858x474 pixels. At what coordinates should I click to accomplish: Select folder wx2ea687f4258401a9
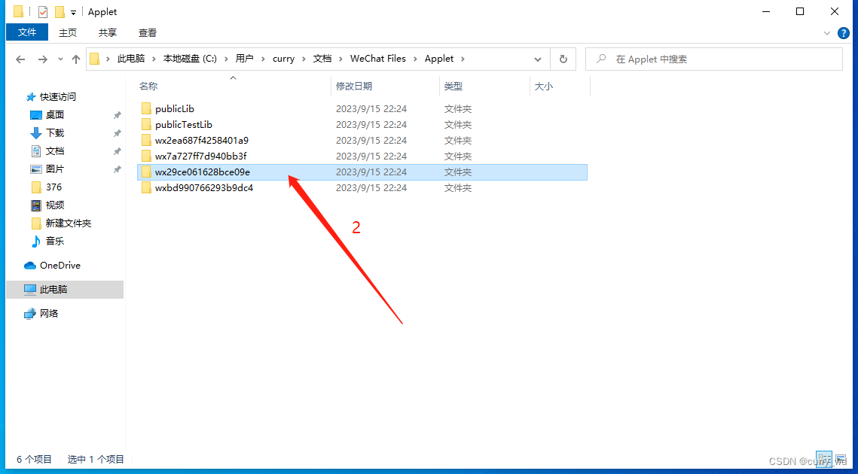[x=362, y=141]
